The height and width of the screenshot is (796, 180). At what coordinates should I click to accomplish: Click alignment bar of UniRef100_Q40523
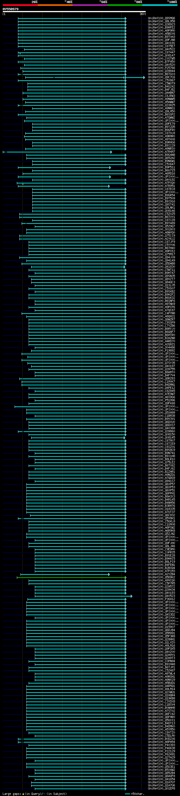pyautogui.click(x=84, y=596)
